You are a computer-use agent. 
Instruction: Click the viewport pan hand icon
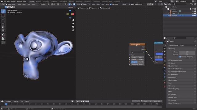click(73, 24)
